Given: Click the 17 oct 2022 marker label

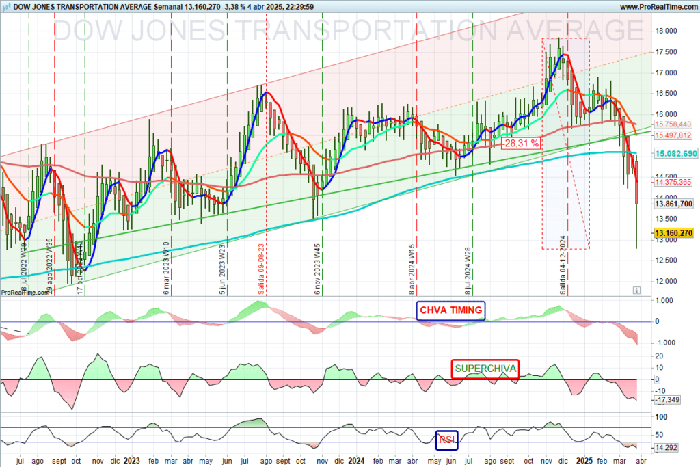Looking at the screenshot, I should point(79,268).
